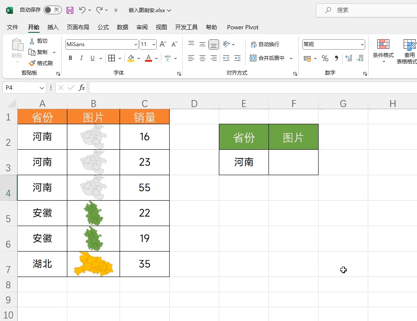
Task: Toggle Bold formatting
Action: click(70, 58)
